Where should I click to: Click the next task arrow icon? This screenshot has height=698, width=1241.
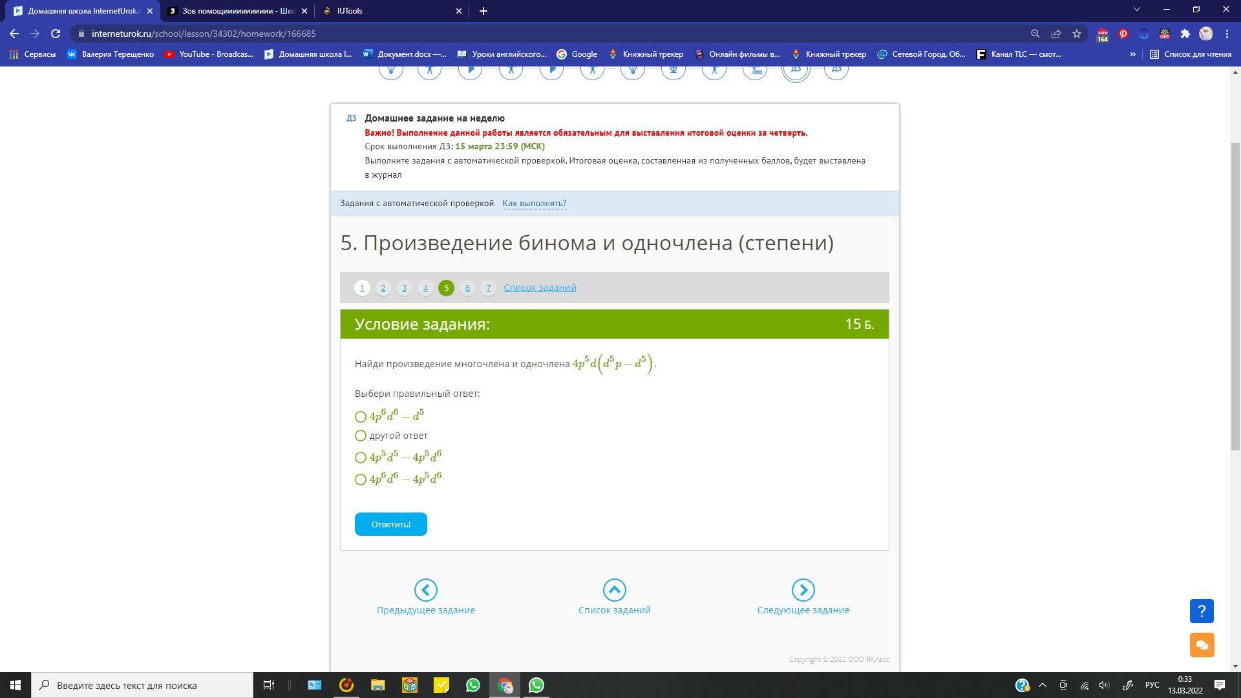coord(803,589)
